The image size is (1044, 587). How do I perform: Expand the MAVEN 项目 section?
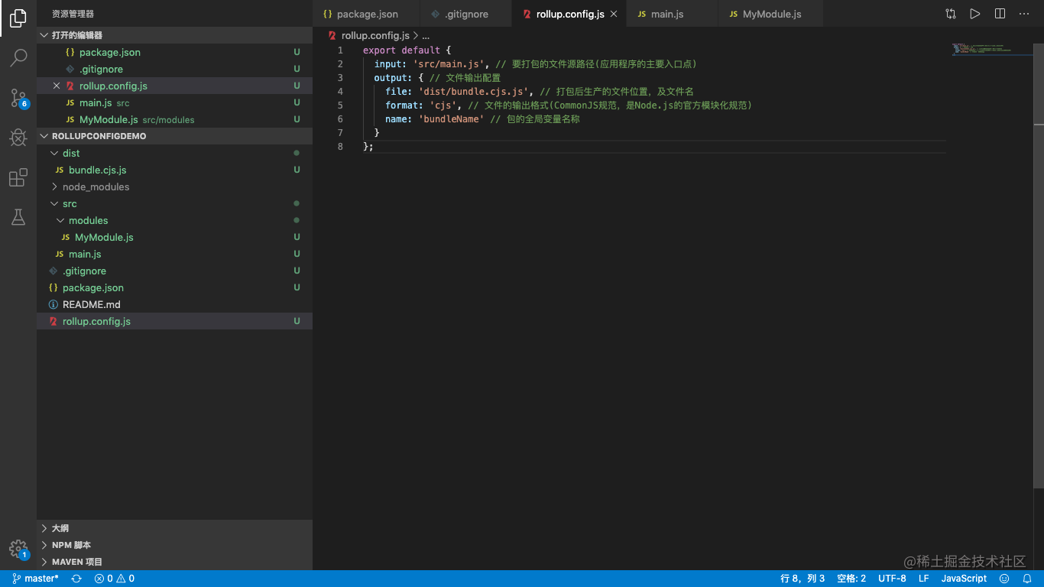click(x=174, y=562)
